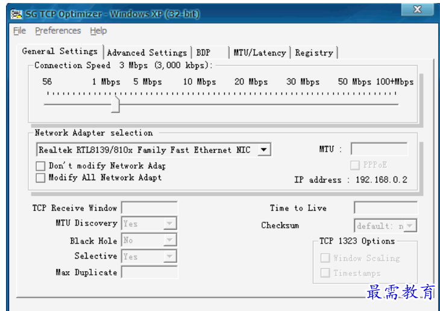Switch to the Registry tab
The height and width of the screenshot is (311, 440).
313,53
